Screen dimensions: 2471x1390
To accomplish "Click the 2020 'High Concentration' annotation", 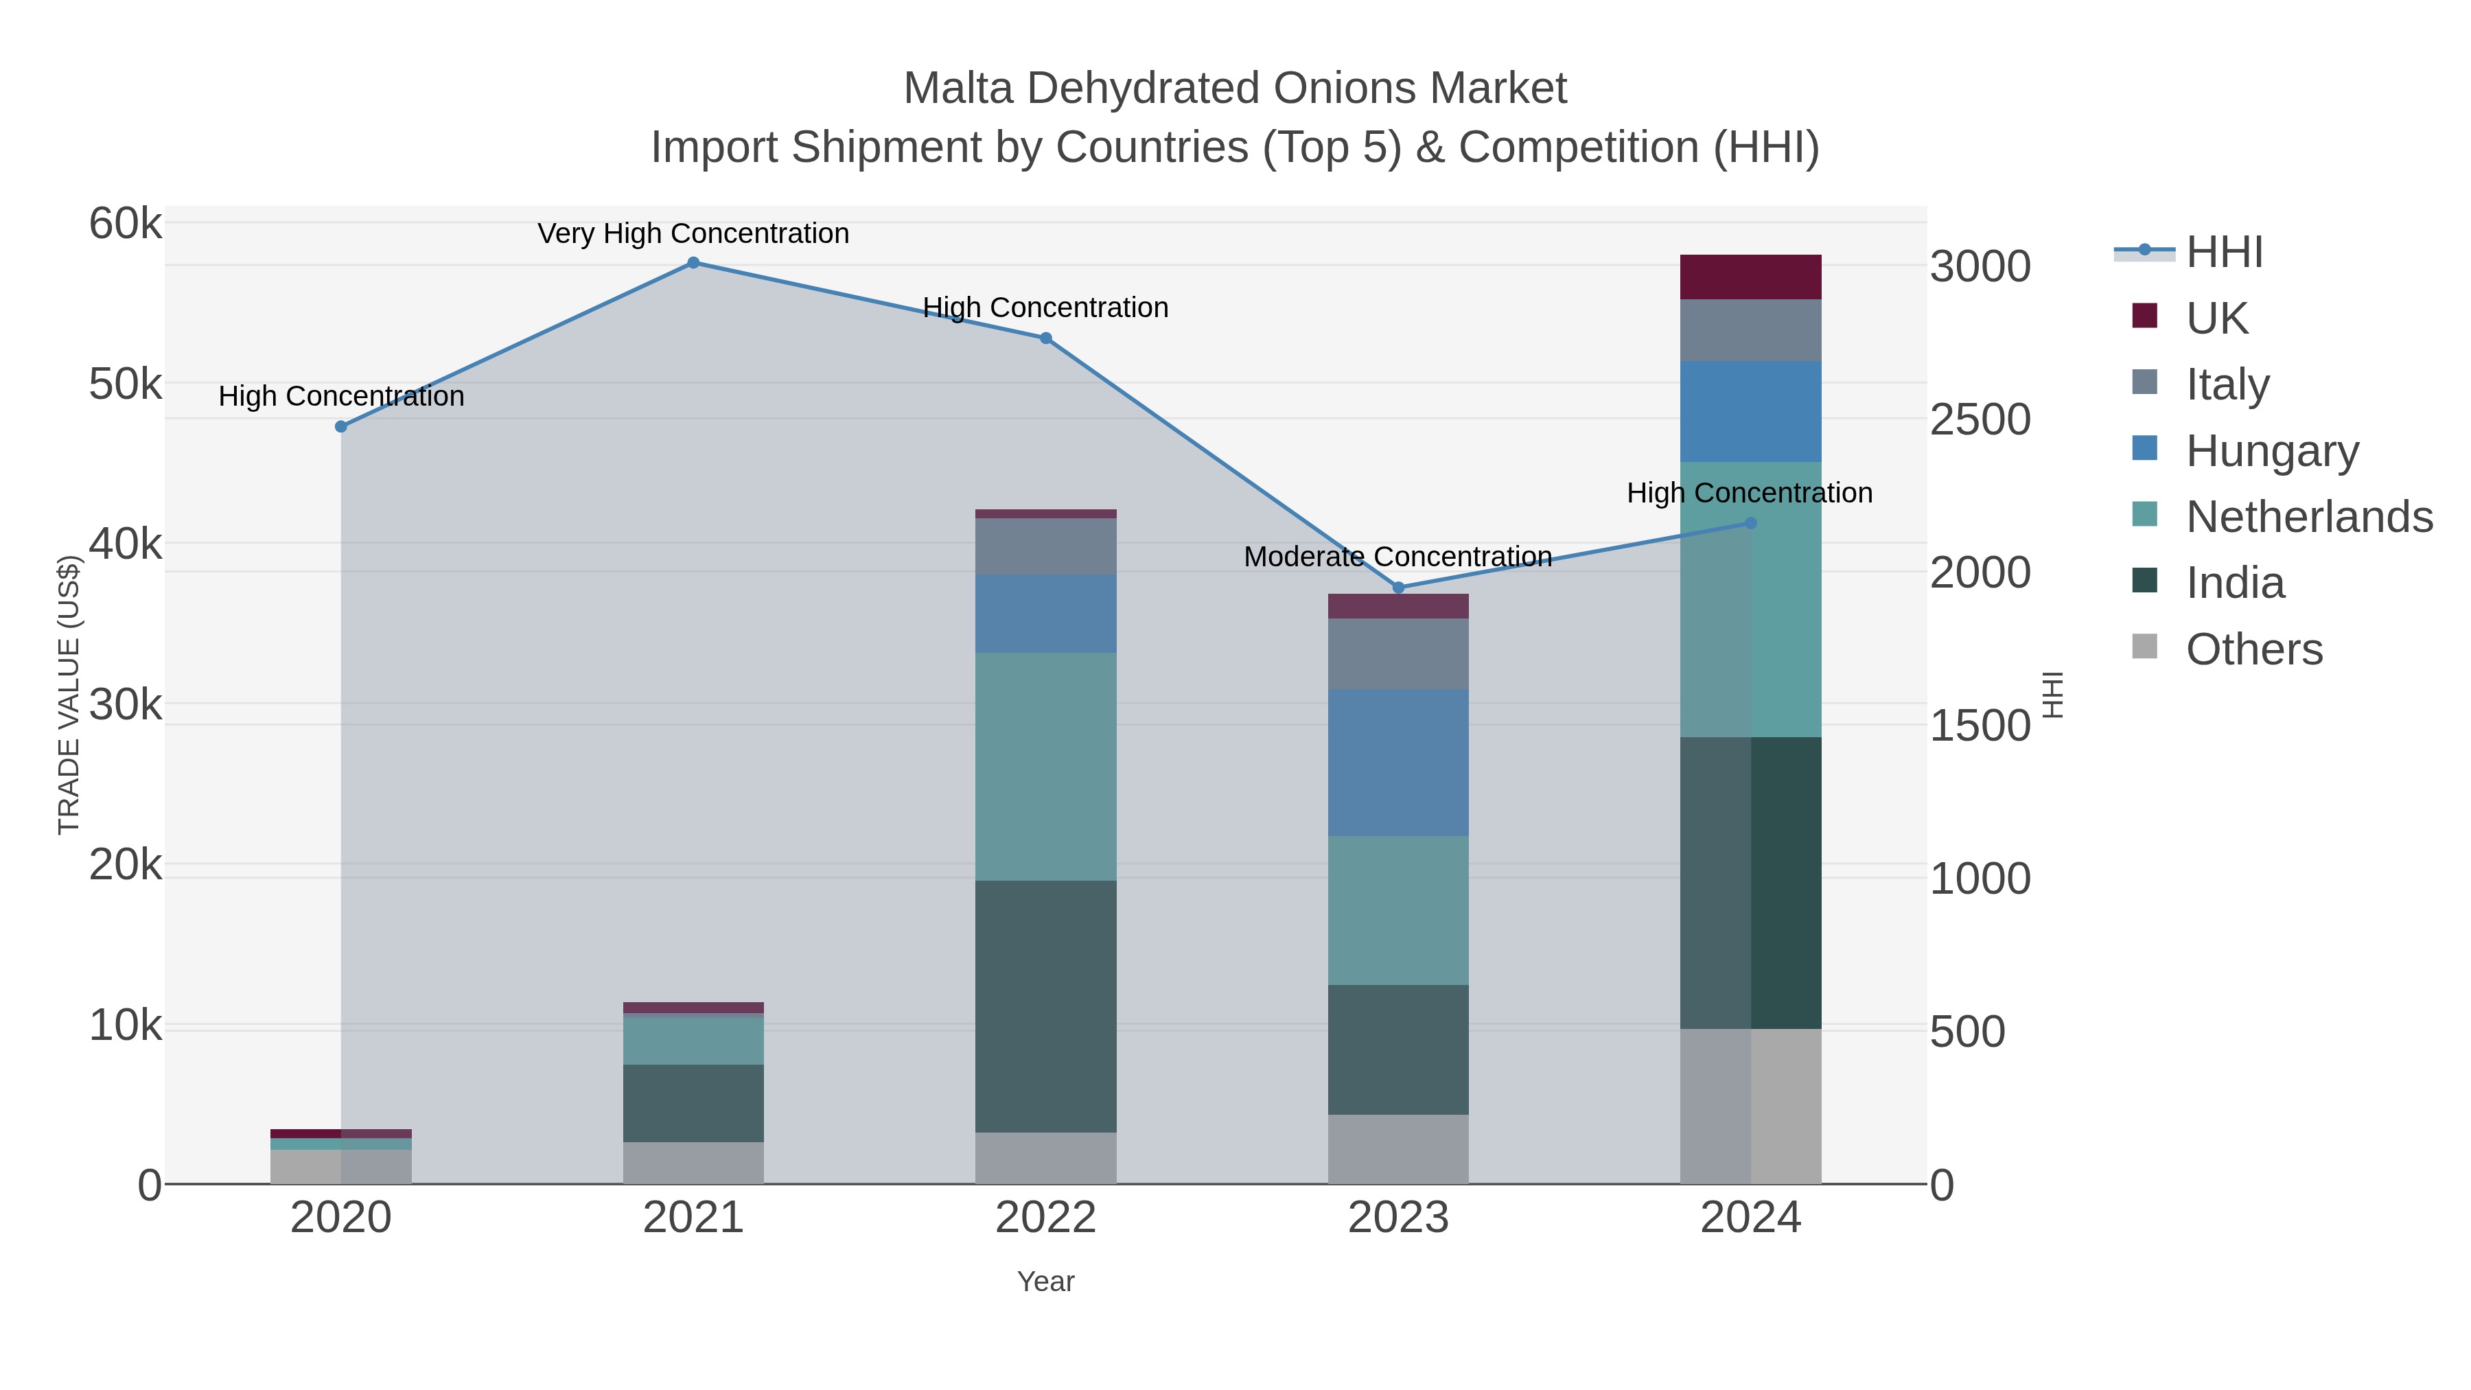I will 342,396.
